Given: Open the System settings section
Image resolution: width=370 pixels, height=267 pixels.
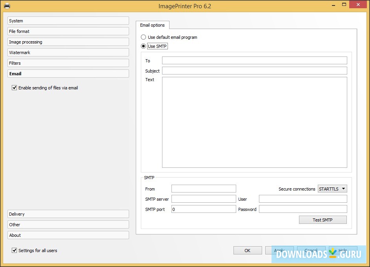Looking at the screenshot, I should (x=68, y=20).
